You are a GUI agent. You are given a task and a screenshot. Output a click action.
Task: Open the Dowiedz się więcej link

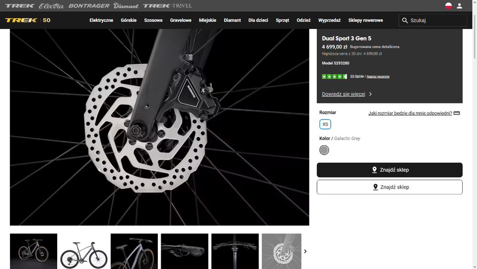(343, 94)
